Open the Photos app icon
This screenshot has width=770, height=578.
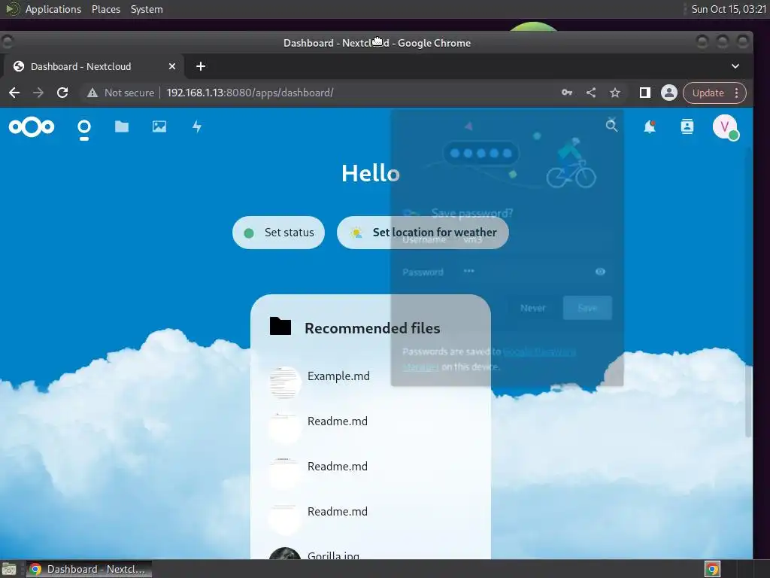pos(159,126)
